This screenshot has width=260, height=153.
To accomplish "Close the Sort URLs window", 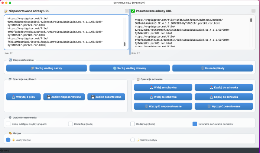I will (x=3, y=3).
